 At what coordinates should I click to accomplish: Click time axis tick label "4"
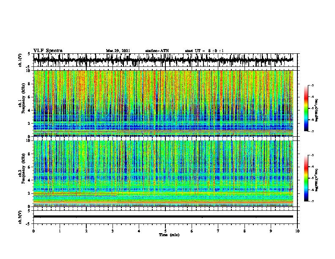pos(139,231)
